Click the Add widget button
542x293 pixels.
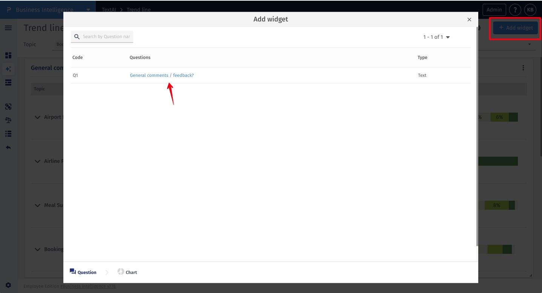coord(515,27)
